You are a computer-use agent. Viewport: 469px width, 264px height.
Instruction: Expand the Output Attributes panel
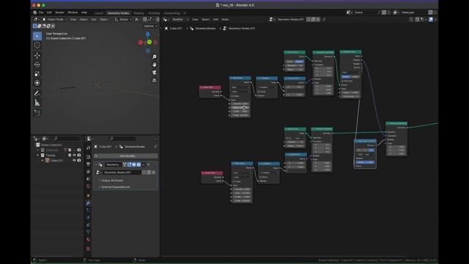tap(112, 180)
